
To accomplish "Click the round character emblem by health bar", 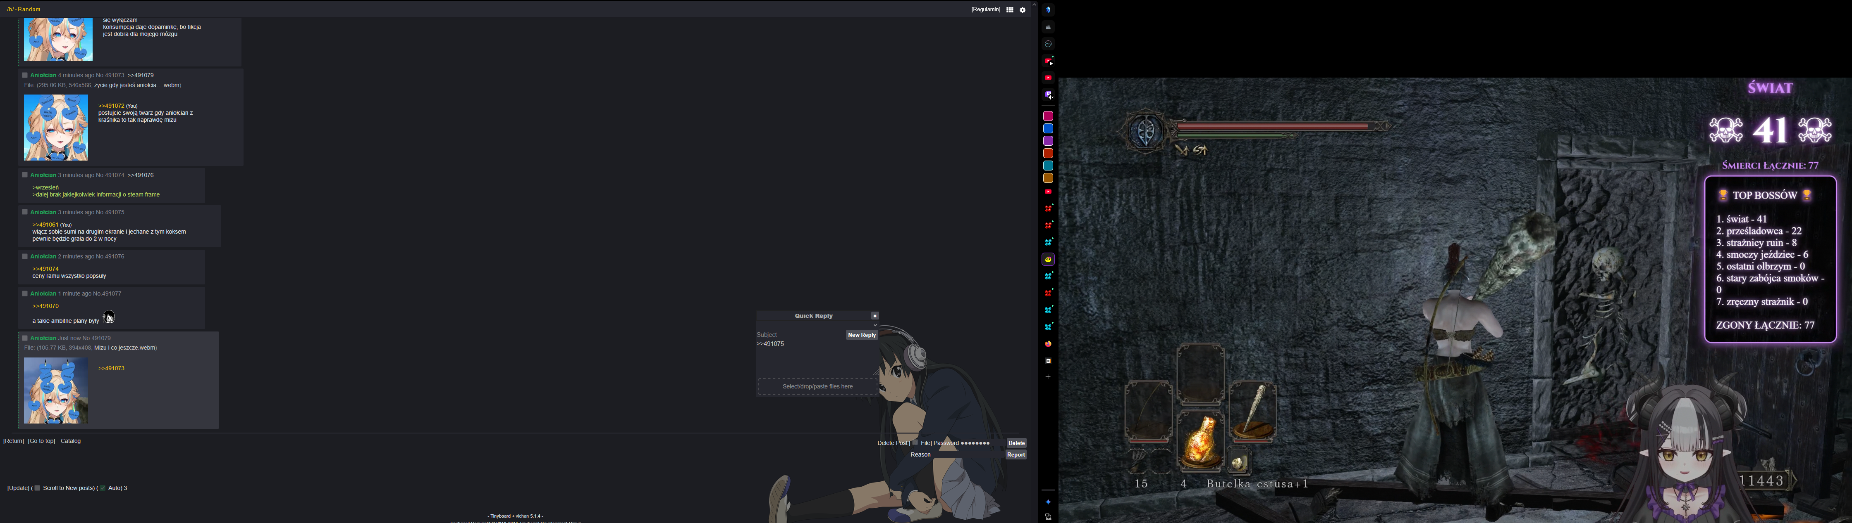I will coord(1146,130).
